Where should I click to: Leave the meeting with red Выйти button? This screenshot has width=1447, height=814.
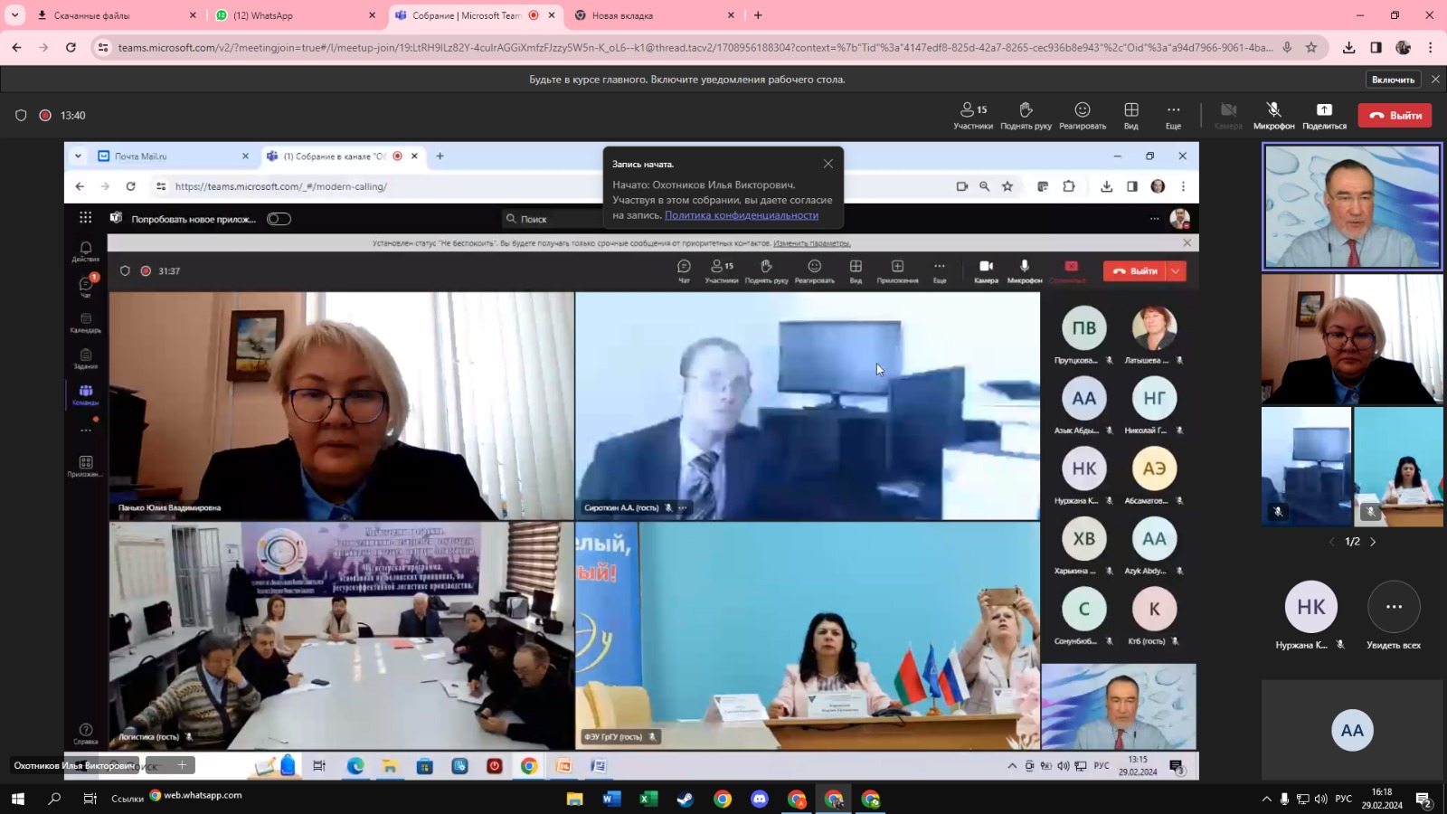(1395, 116)
